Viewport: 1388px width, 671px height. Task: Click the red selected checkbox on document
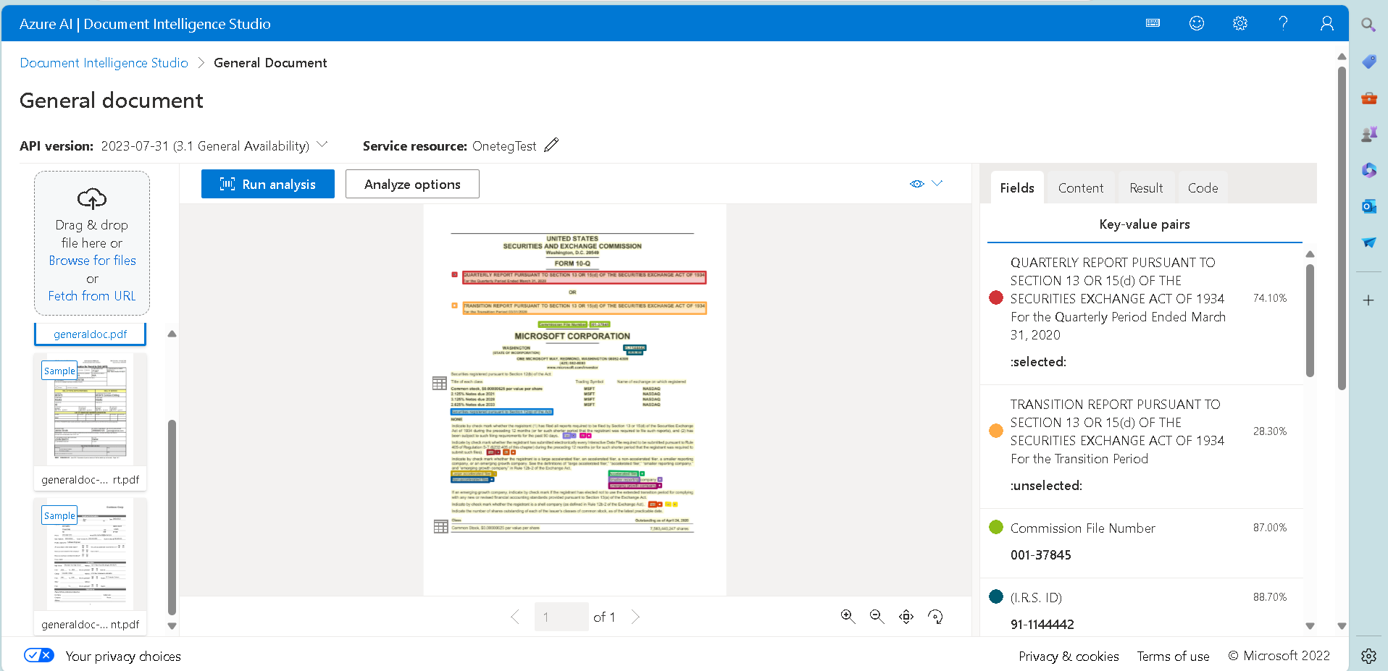pos(455,275)
